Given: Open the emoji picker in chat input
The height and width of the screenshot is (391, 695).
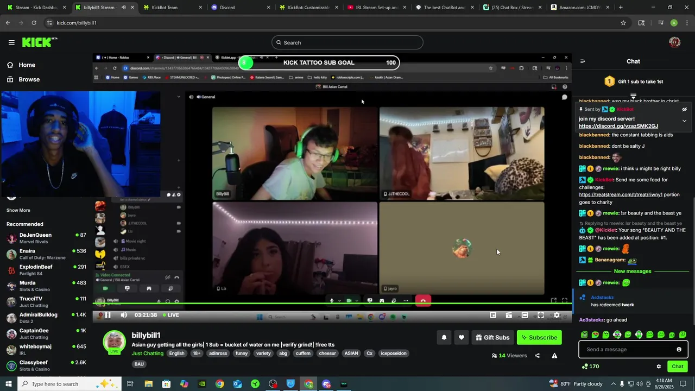Looking at the screenshot, I should (679, 349).
